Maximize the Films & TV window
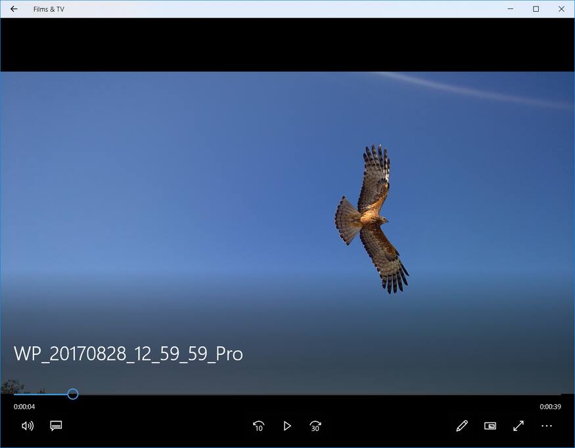This screenshot has height=448, width=575. point(536,9)
